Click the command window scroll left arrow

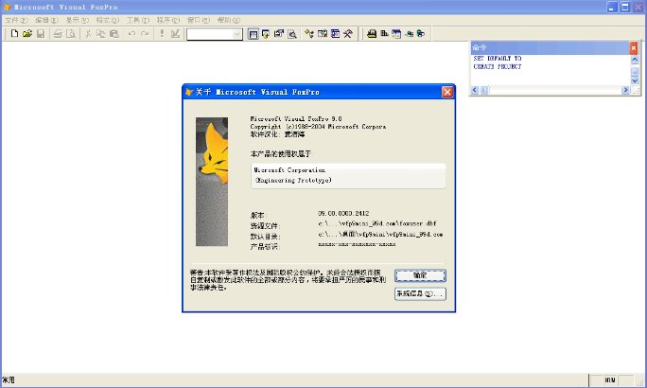click(475, 90)
